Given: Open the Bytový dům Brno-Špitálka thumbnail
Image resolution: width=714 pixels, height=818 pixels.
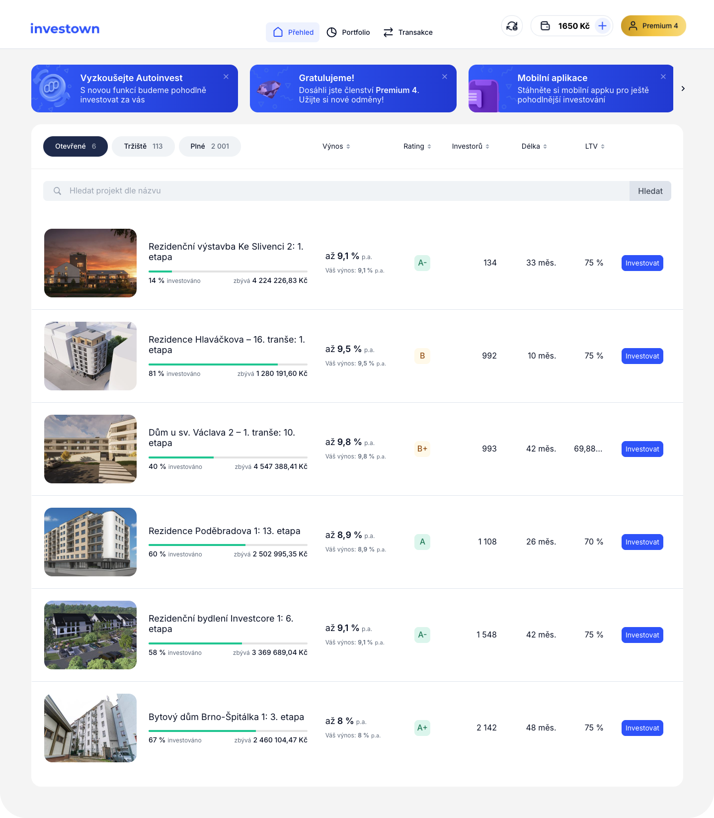Looking at the screenshot, I should pos(90,728).
